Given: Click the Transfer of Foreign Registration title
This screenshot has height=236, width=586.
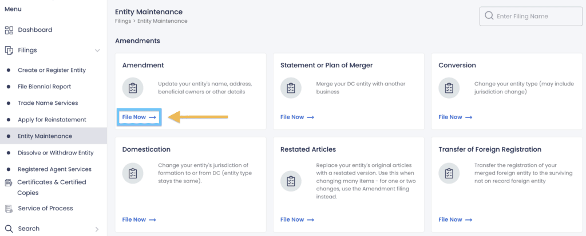Looking at the screenshot, I should coord(490,149).
